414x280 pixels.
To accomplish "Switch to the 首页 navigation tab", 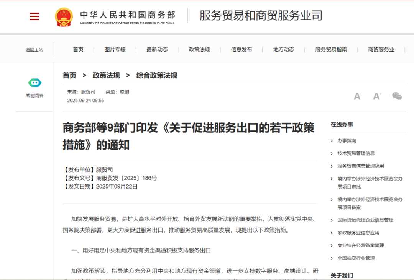I will [78, 49].
